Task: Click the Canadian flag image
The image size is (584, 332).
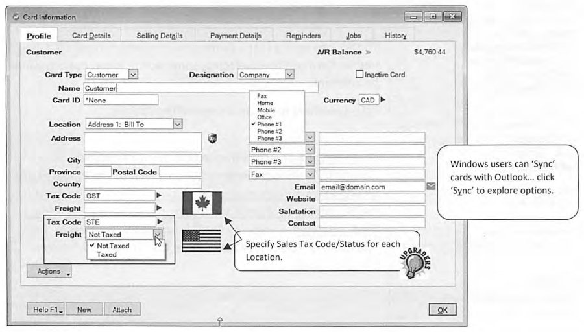Action: 202,203
